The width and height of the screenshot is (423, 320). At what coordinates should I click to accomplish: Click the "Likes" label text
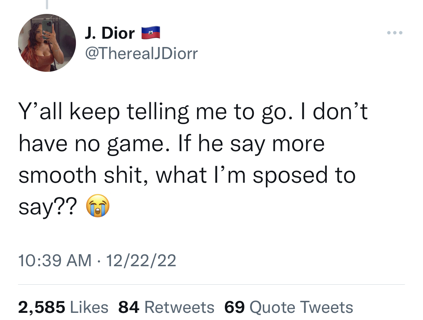(89, 307)
